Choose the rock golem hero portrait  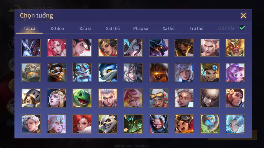coord(31,73)
